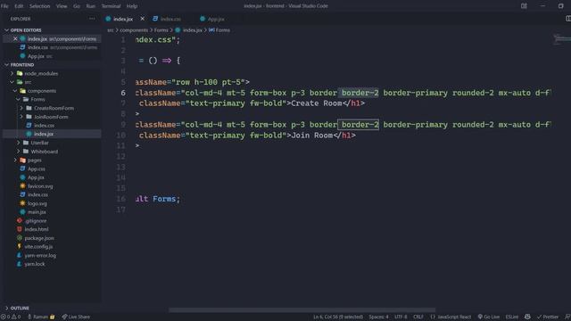Open index.css from Open Editors list
This screenshot has height=321, width=571.
(x=37, y=47)
